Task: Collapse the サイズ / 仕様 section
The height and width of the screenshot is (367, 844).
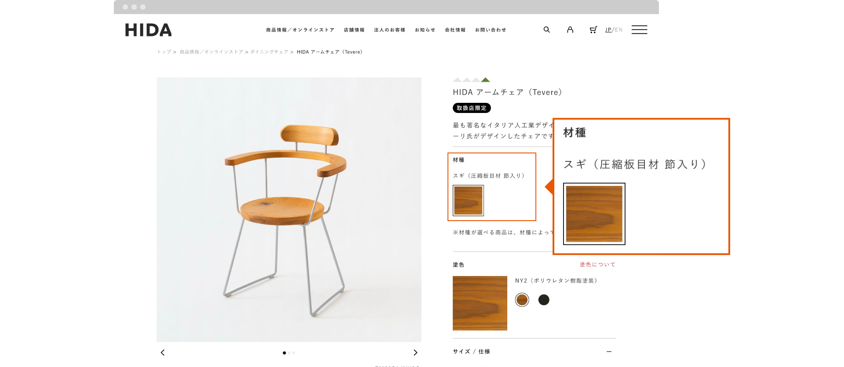Action: (609, 352)
